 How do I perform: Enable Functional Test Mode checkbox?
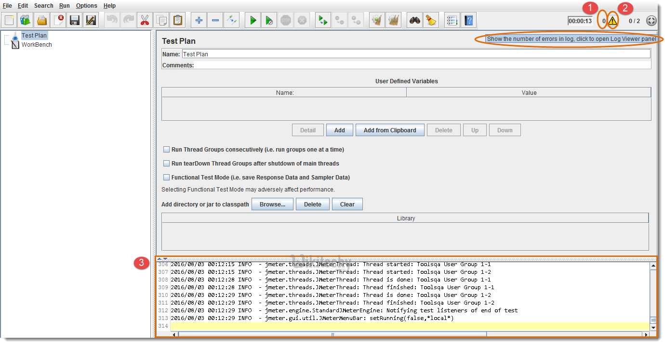pos(167,178)
